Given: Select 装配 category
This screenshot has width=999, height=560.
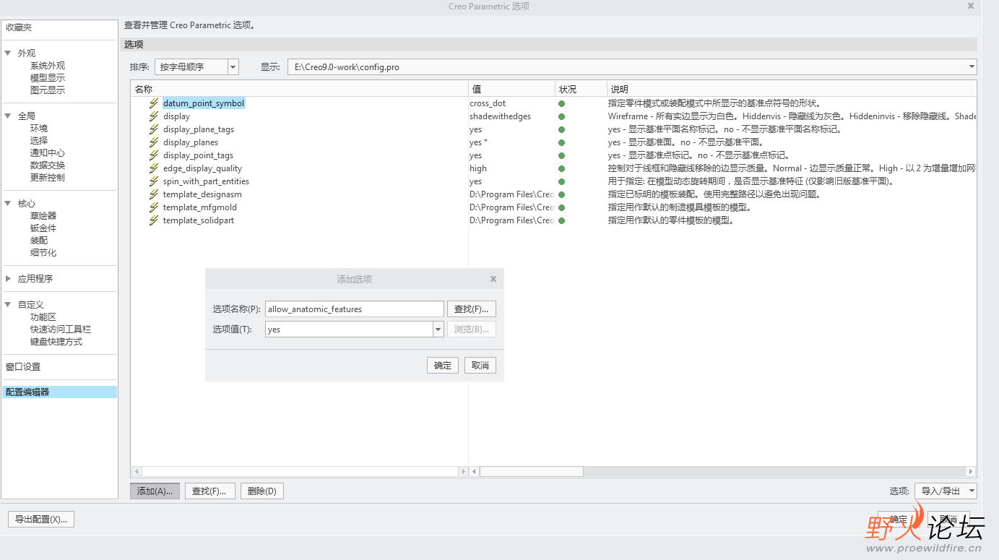Looking at the screenshot, I should click(39, 240).
